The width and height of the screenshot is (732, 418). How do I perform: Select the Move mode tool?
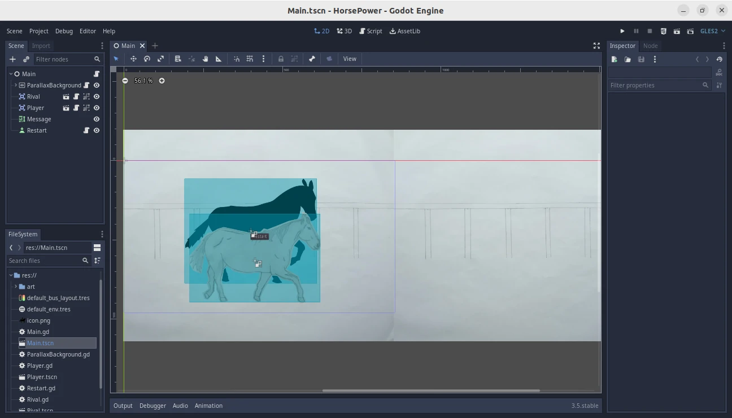coord(133,59)
